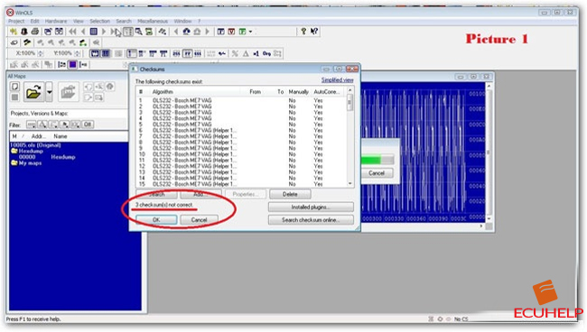Viewport: 587px width, 332px height.
Task: Select the 10005.ols (Original) project entry
Action: (x=36, y=145)
